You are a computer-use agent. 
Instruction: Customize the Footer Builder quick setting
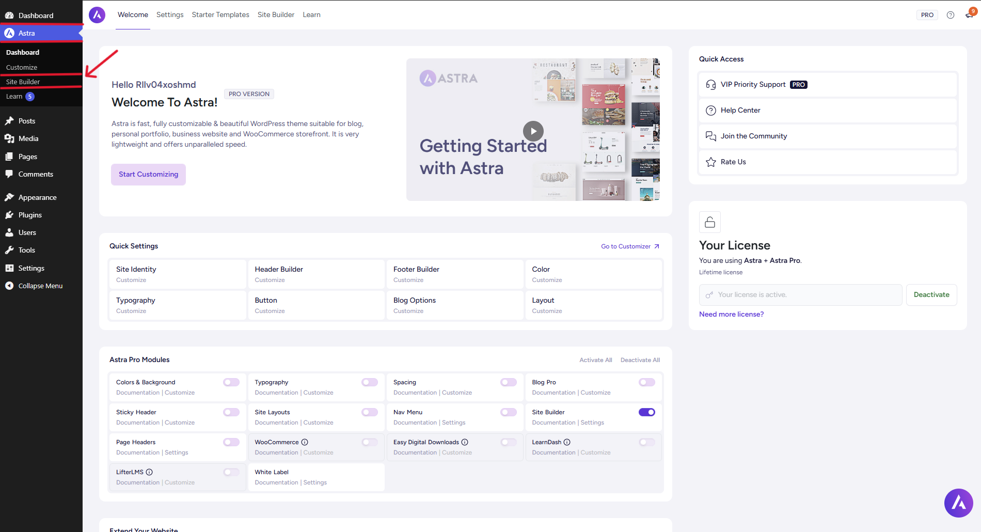click(408, 280)
